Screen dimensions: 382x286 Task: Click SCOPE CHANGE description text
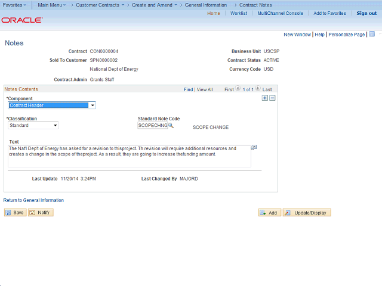(211, 127)
